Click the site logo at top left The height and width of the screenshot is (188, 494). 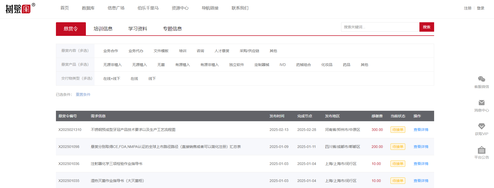(18, 9)
